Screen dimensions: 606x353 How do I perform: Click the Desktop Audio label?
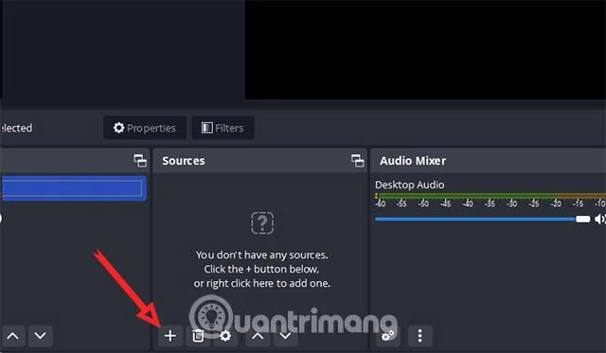410,185
